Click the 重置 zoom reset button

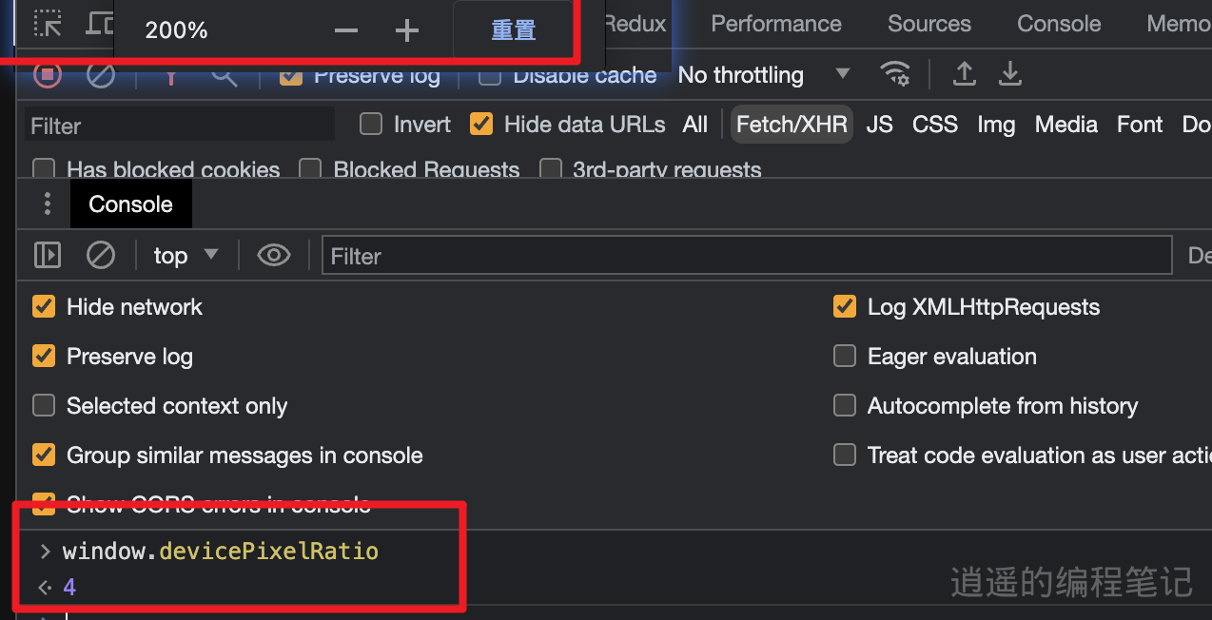[x=514, y=30]
